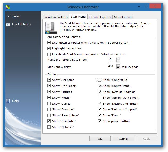Image resolution: width=168 pixels, height=152 pixels.
Task: Toggle shut down on power button checkbox
Action: [49, 43]
